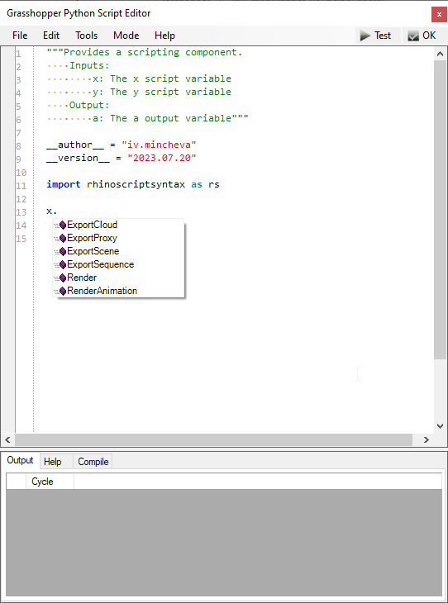Select the ExportSequence method icon
Screen dimensions: 448x603
click(60, 264)
